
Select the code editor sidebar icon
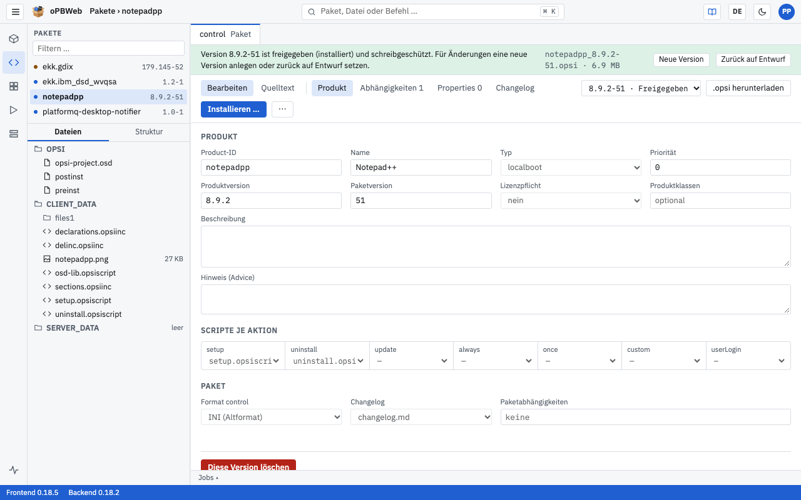click(14, 62)
